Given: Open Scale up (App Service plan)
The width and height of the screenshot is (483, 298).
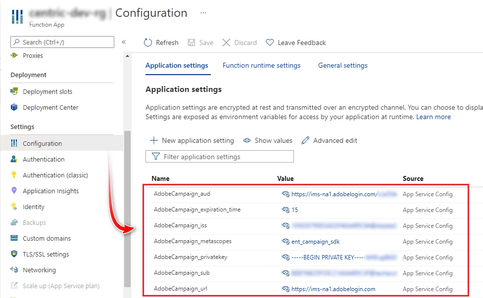Looking at the screenshot, I should (55, 286).
